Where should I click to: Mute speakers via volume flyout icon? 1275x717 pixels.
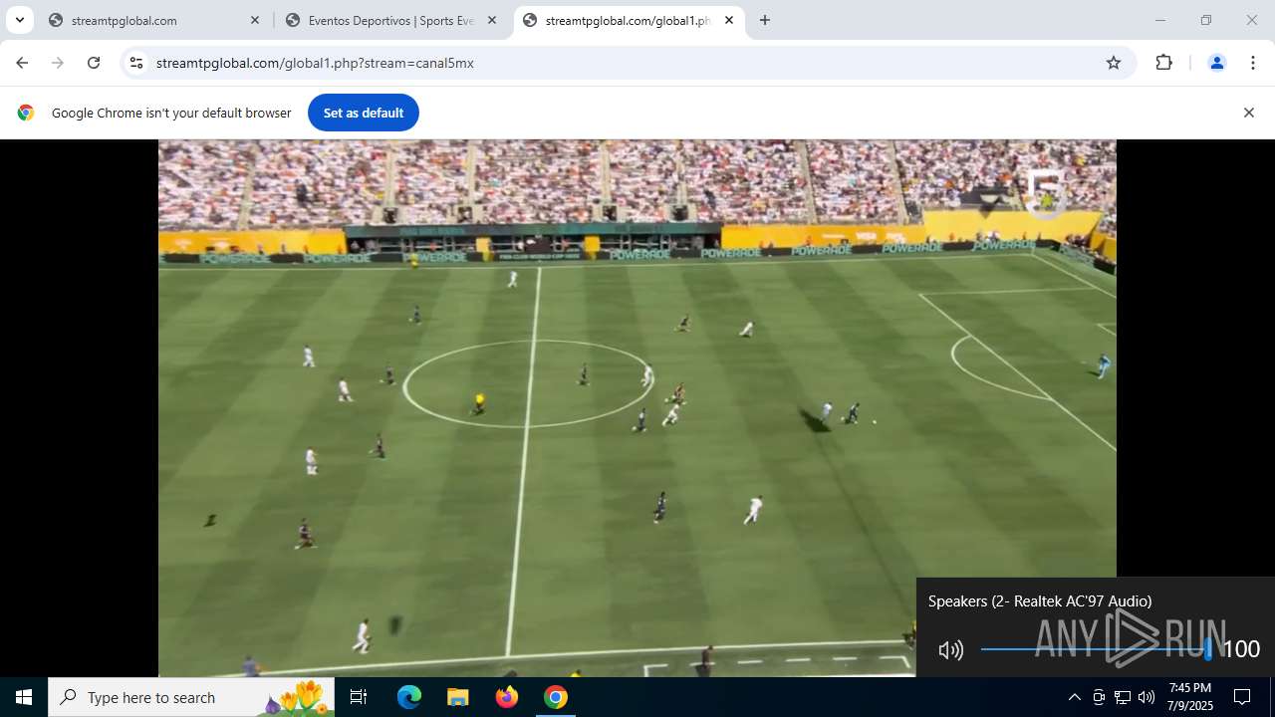pyautogui.click(x=951, y=650)
